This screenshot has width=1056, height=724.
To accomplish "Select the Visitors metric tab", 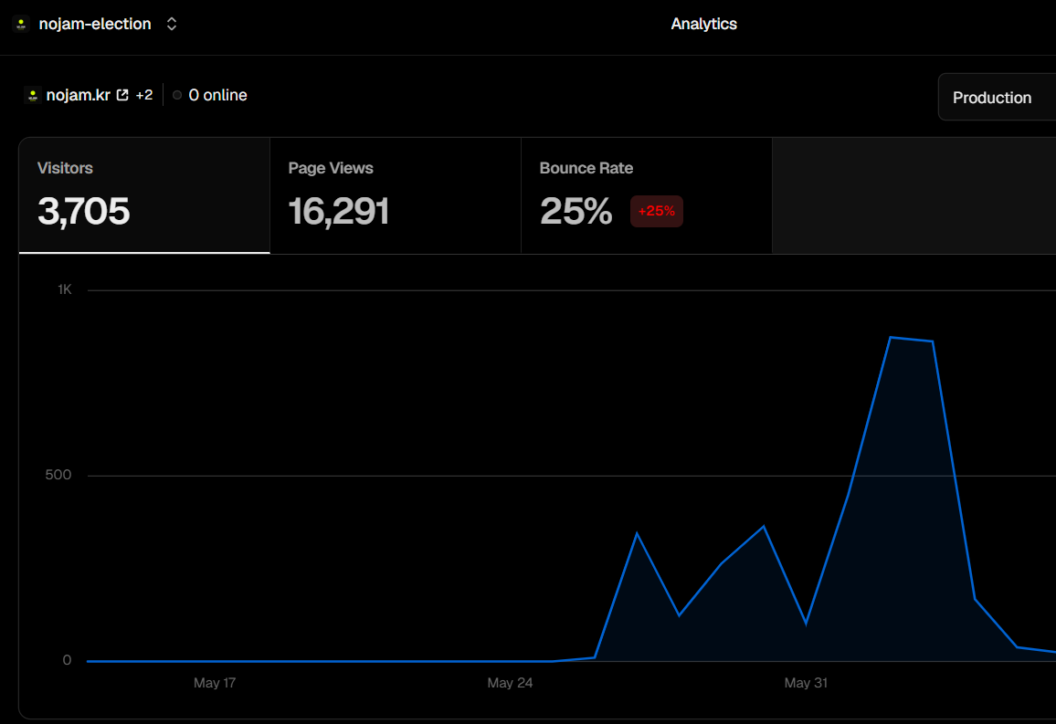I will (x=145, y=195).
